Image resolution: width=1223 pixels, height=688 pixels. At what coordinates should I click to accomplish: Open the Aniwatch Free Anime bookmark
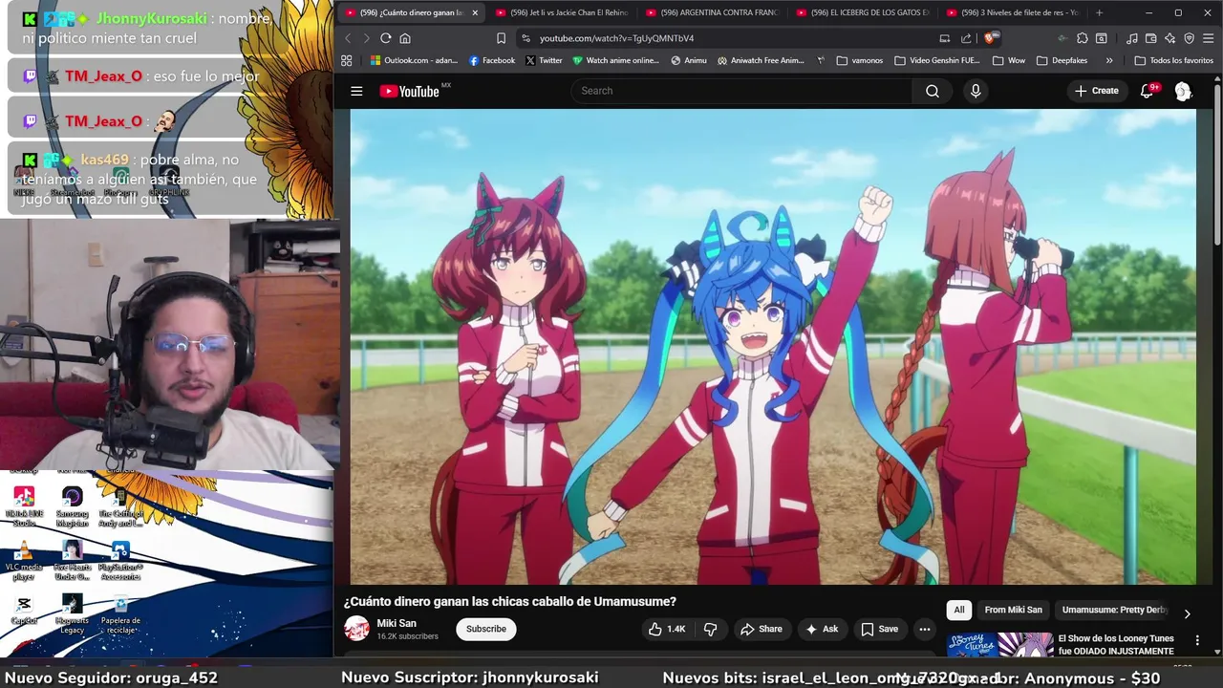point(760,60)
